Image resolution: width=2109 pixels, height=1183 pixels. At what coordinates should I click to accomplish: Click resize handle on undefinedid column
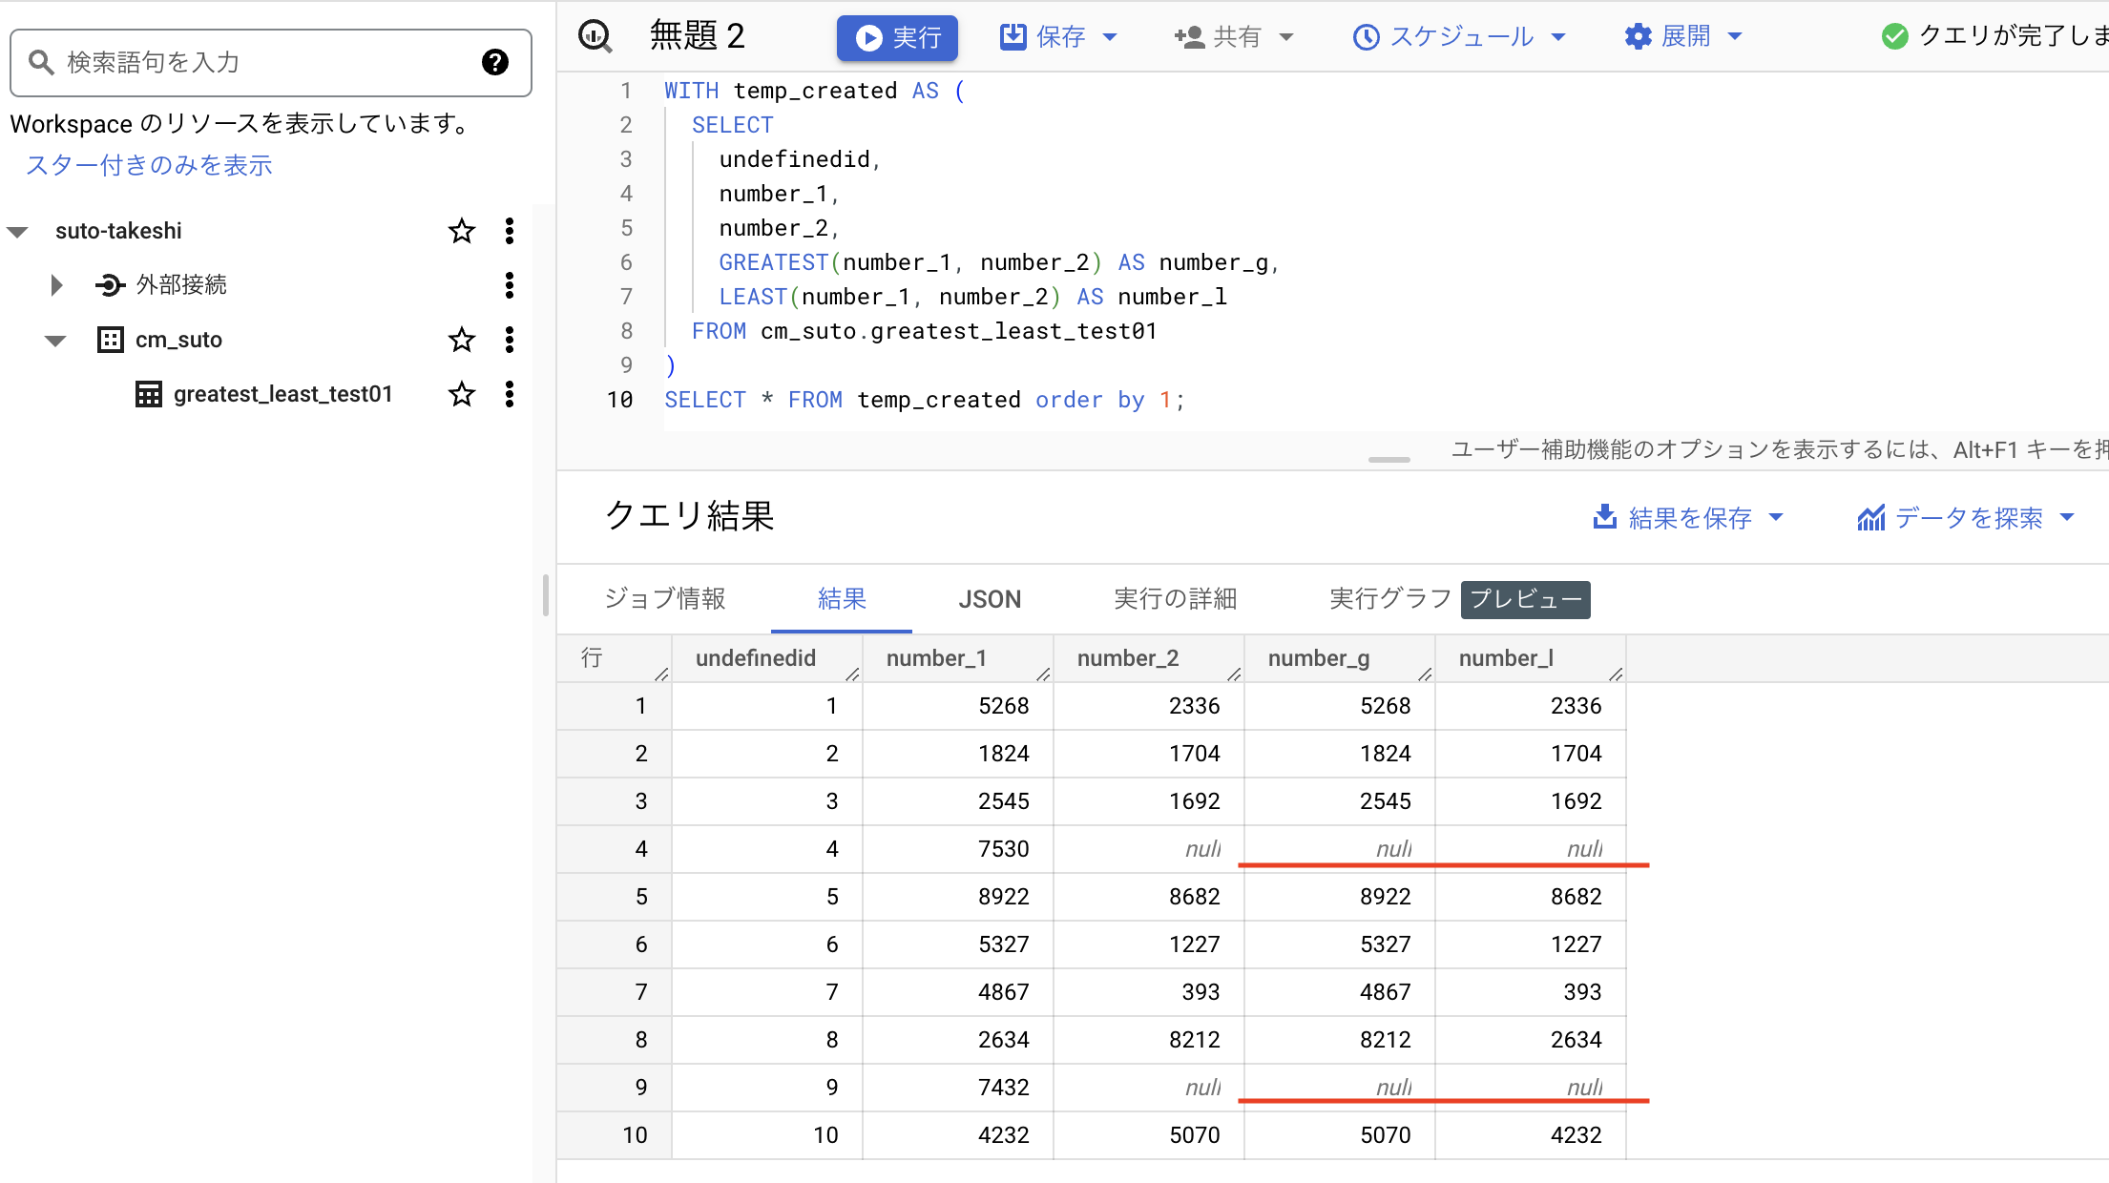pos(852,674)
